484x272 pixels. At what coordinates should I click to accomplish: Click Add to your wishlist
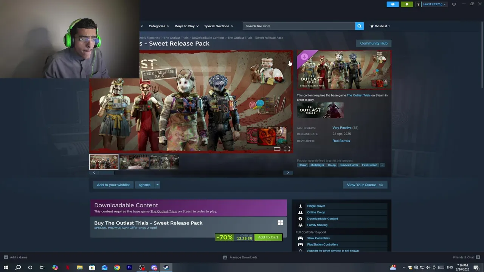point(113,185)
